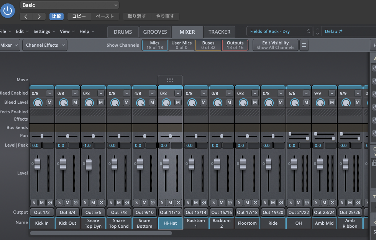This screenshot has width=376, height=240.
Task: Open the Kick In bleed 0/8 dropdown
Action: pyautogui.click(x=49, y=93)
